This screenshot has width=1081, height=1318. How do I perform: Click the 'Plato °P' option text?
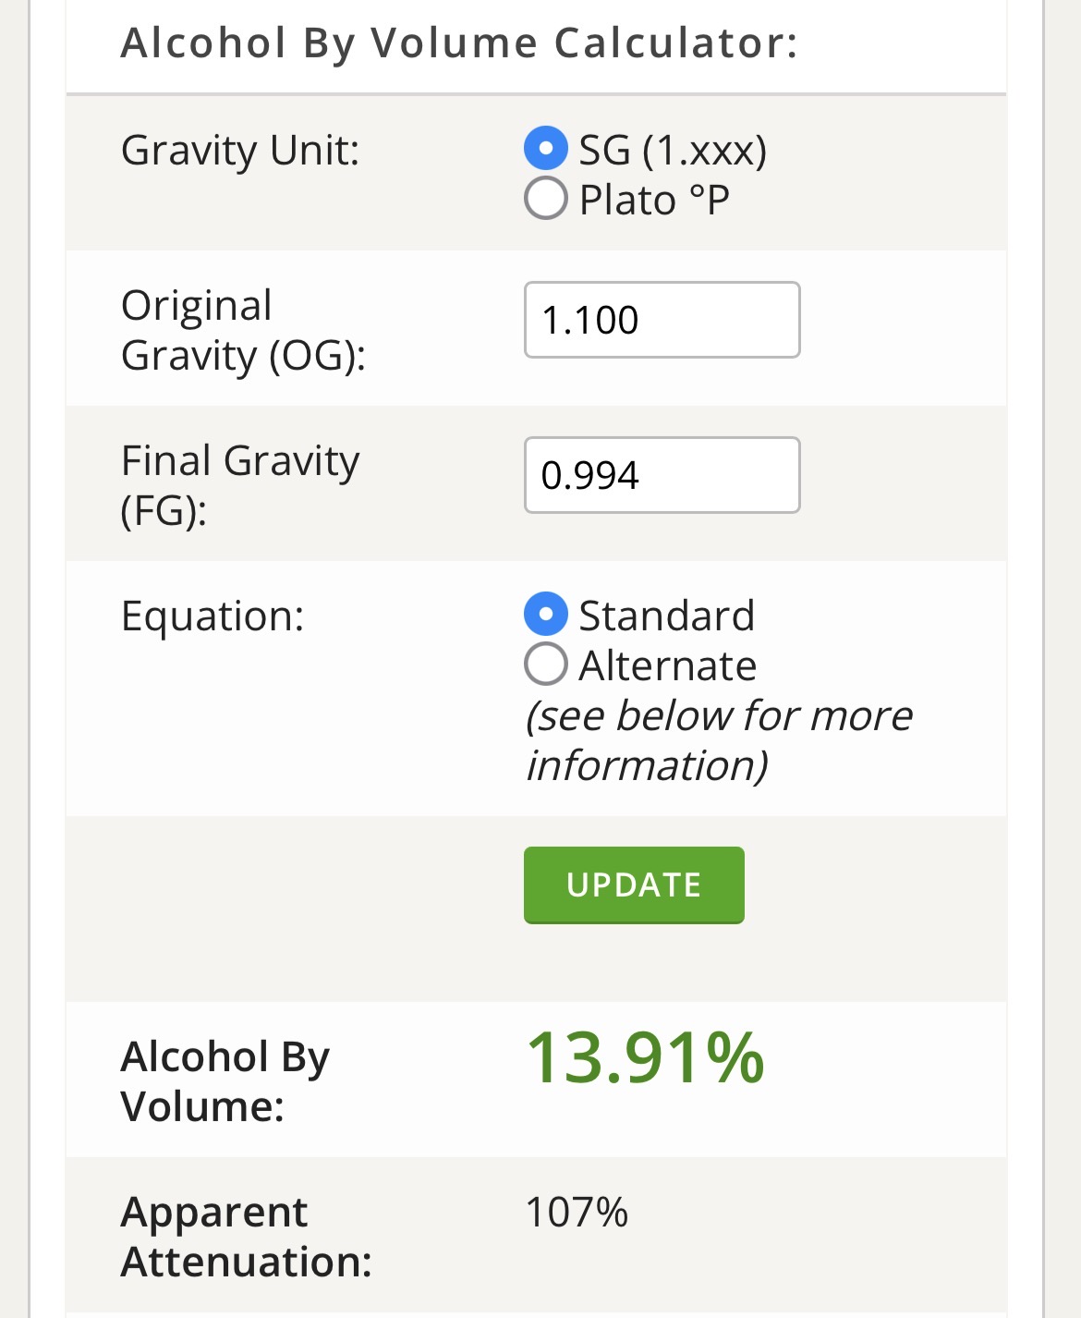(x=654, y=200)
